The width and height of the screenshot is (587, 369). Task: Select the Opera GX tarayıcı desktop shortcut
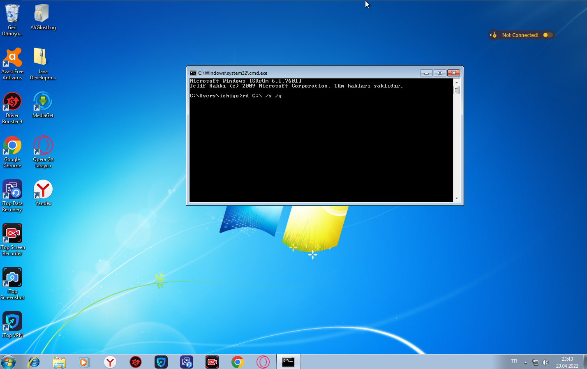[x=43, y=152]
